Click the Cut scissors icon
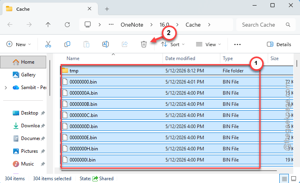The width and height of the screenshot is (300, 183). coord(48,44)
